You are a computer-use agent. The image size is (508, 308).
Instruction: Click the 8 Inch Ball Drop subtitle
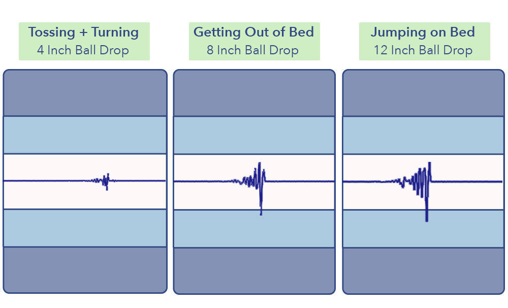pyautogui.click(x=252, y=50)
